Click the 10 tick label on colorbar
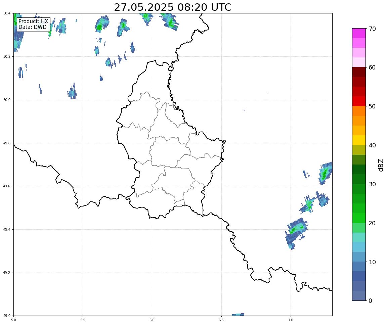Screen dimensions: 387x325 (372, 262)
